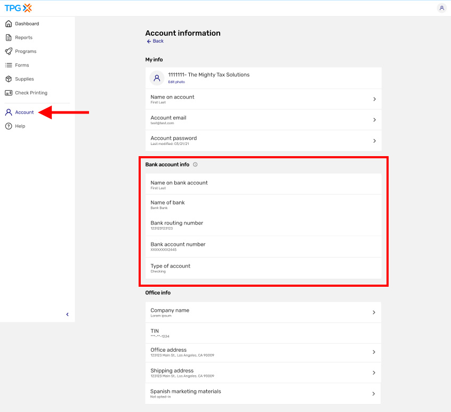Click the Edit photo link
The image size is (451, 412).
coord(176,82)
